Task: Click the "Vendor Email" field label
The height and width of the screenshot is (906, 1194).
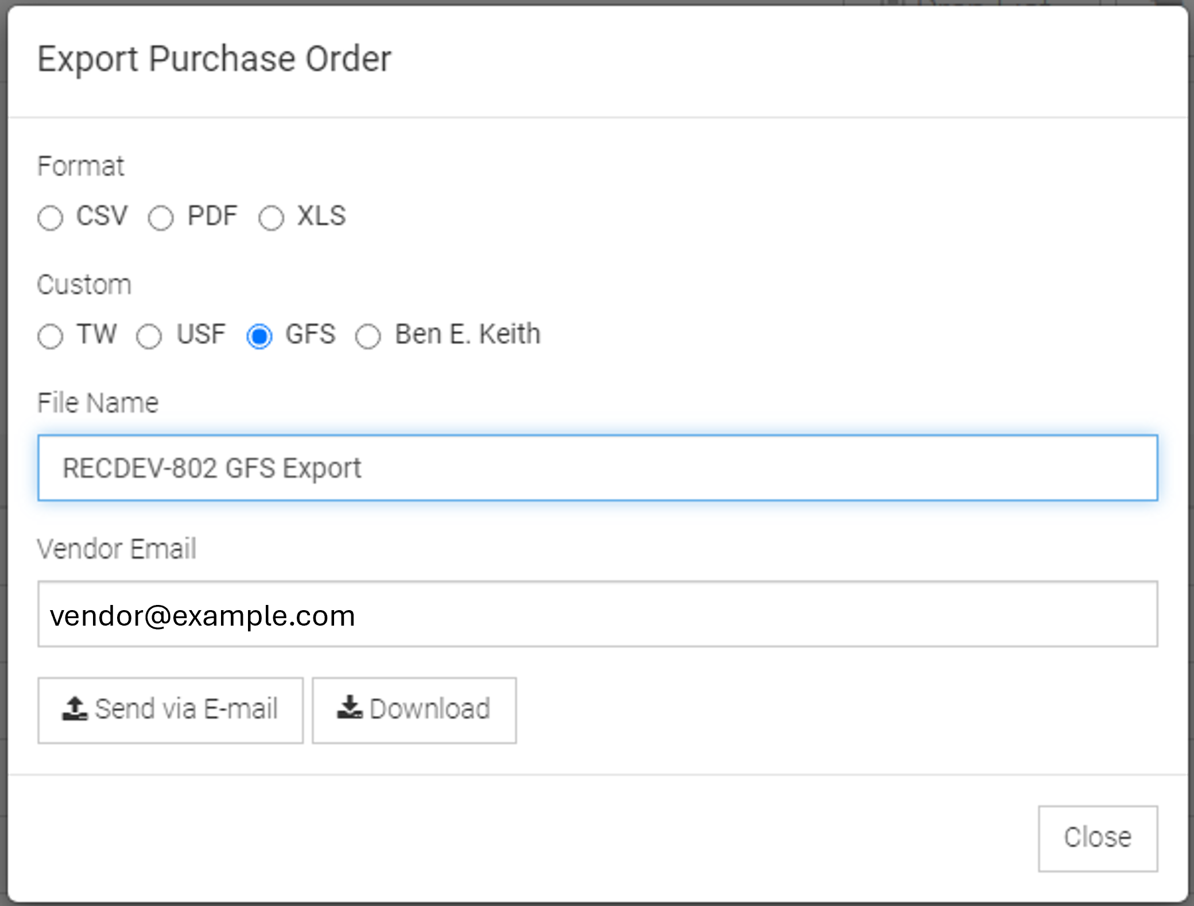Action: tap(117, 549)
